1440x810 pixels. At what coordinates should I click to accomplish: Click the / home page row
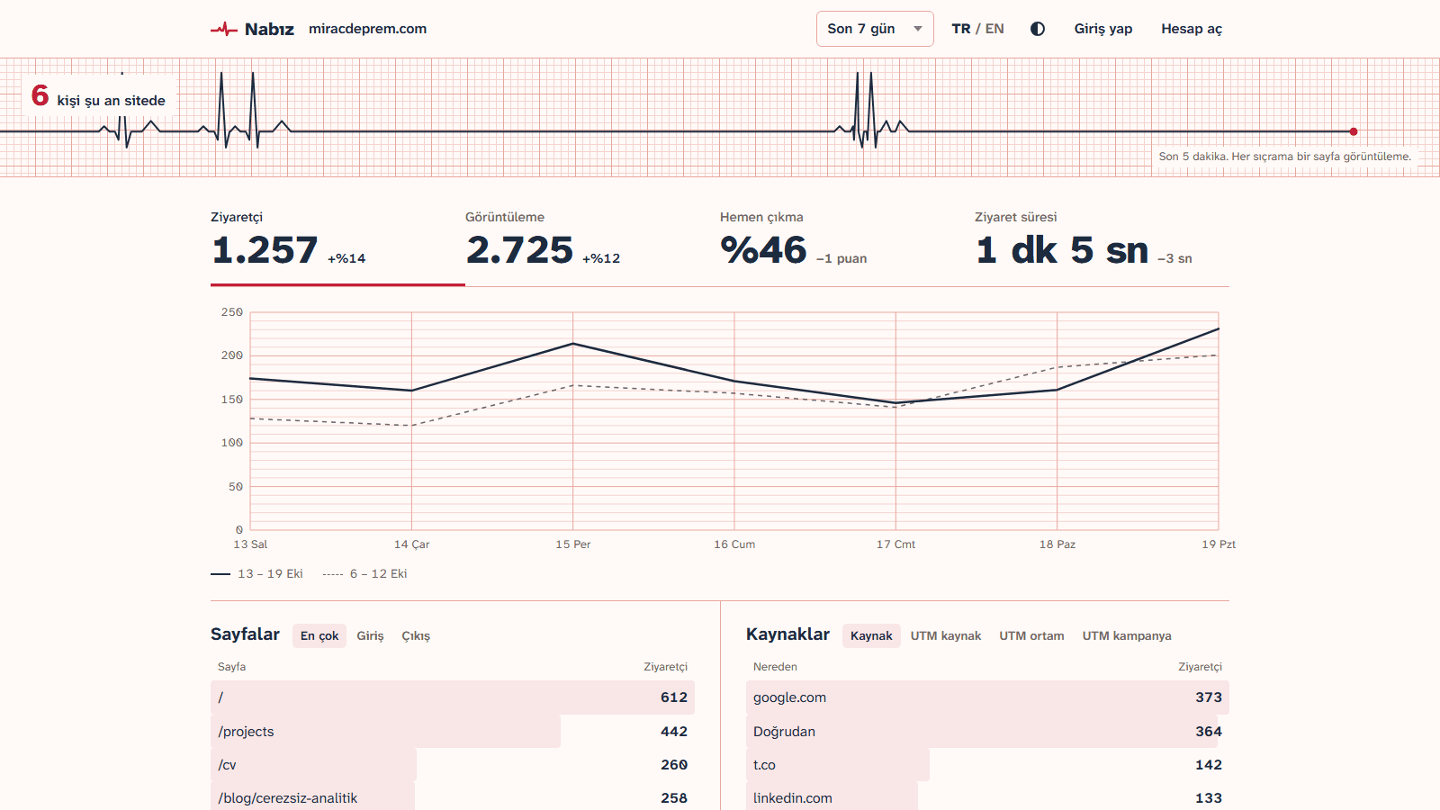[453, 697]
